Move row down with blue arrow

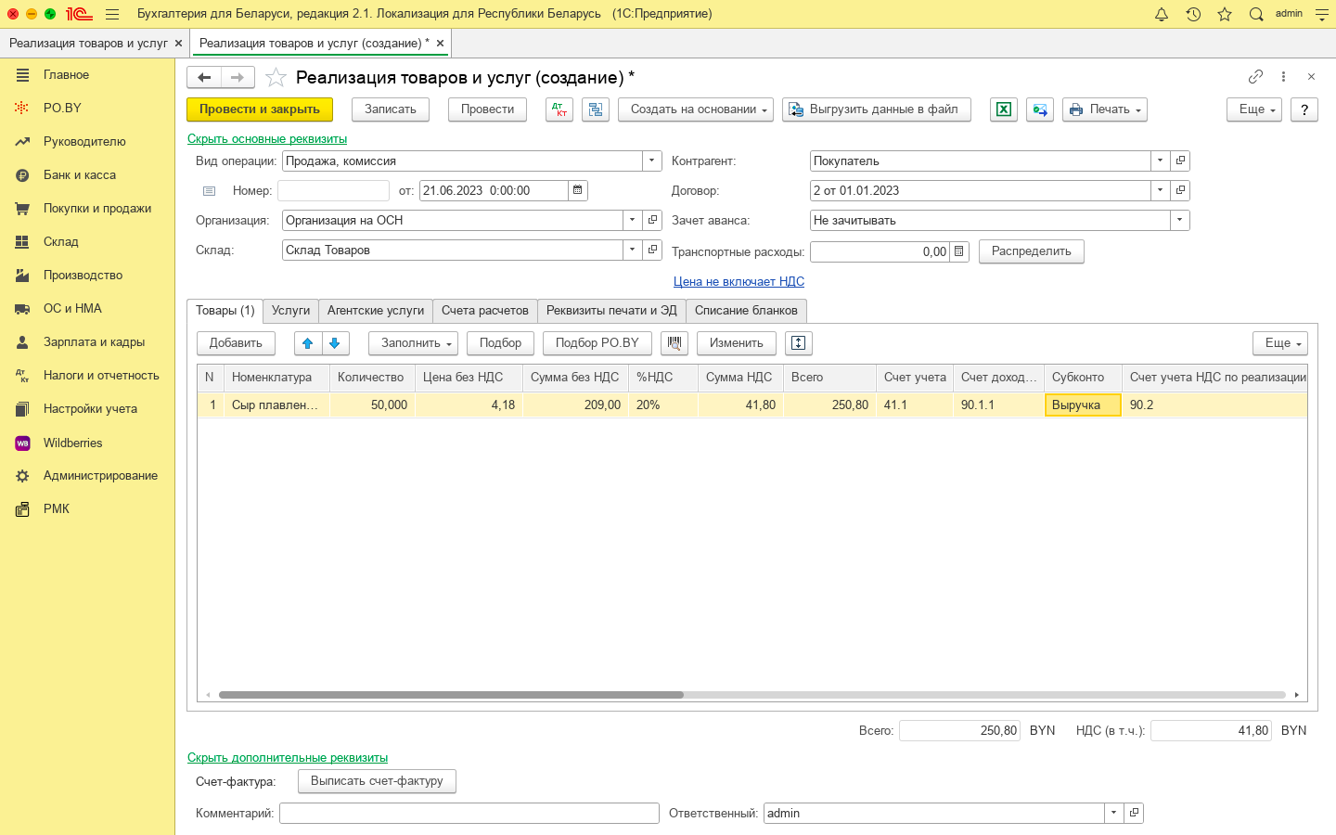click(335, 343)
